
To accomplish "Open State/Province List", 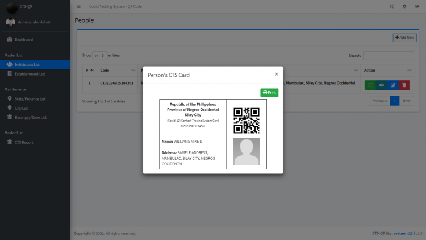I will pos(35,99).
